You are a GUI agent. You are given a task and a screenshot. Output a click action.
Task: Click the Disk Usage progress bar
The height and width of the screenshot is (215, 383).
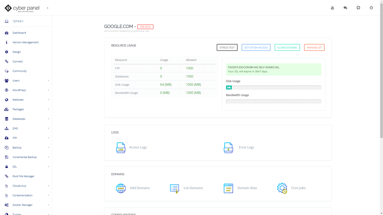(x=274, y=87)
